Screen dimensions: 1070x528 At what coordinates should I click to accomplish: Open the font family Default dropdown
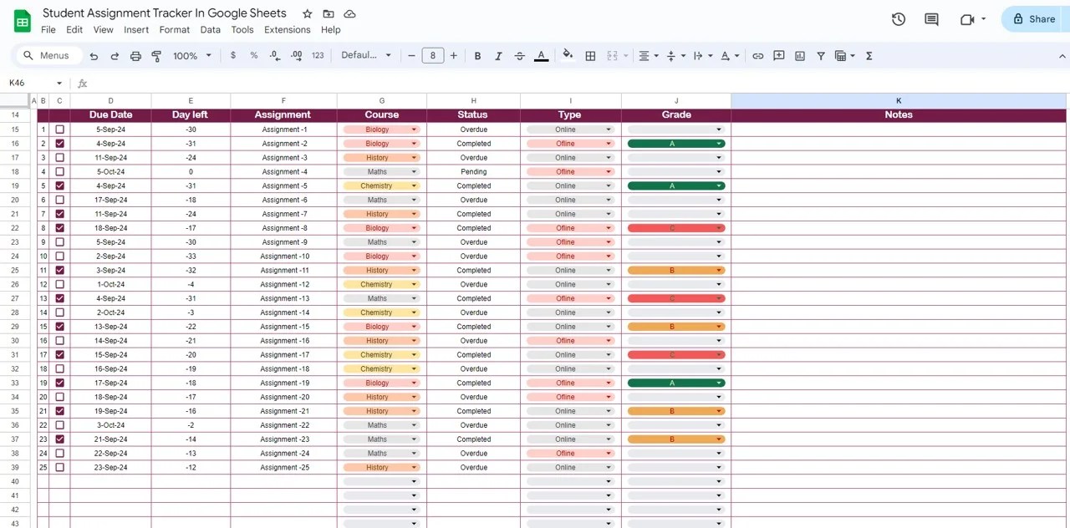[366, 56]
